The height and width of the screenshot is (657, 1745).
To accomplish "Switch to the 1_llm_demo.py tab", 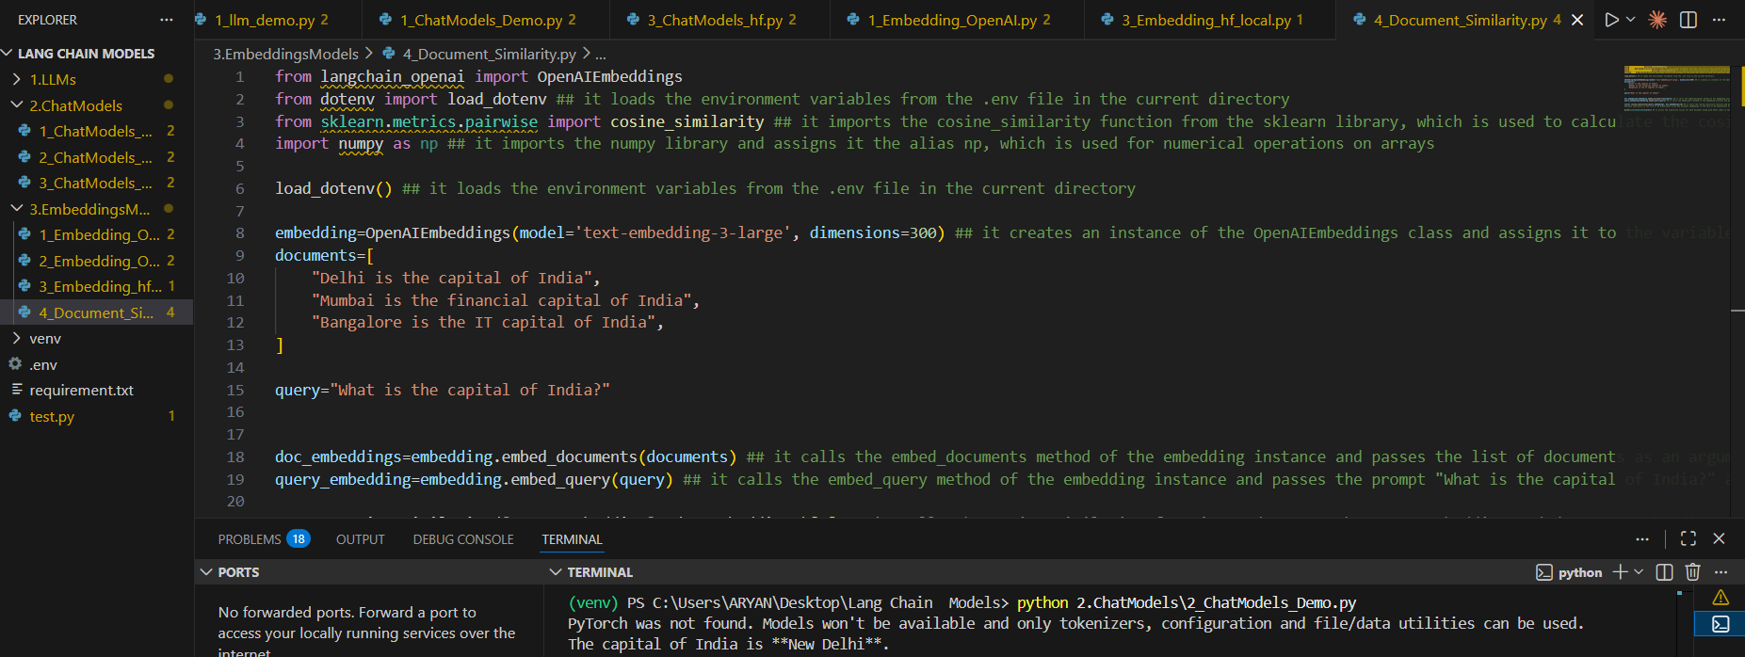I will click(x=264, y=20).
